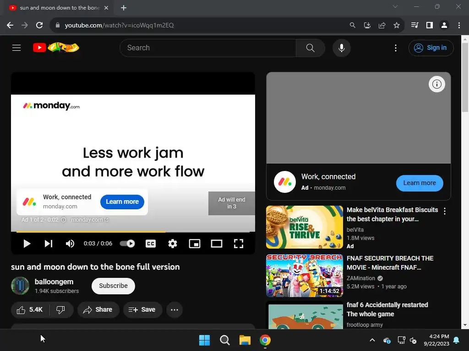The width and height of the screenshot is (469, 351).
Task: Click the search magnifier button in YouTube
Action: tap(310, 48)
